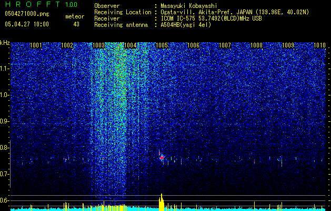Viewport: 331px width, 211px height.
Task: Click the A504HB(yagi 4el) antenna text
Action: pyautogui.click(x=186, y=25)
